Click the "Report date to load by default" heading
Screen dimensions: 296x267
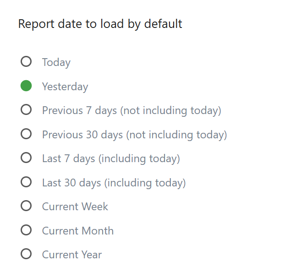(x=100, y=24)
